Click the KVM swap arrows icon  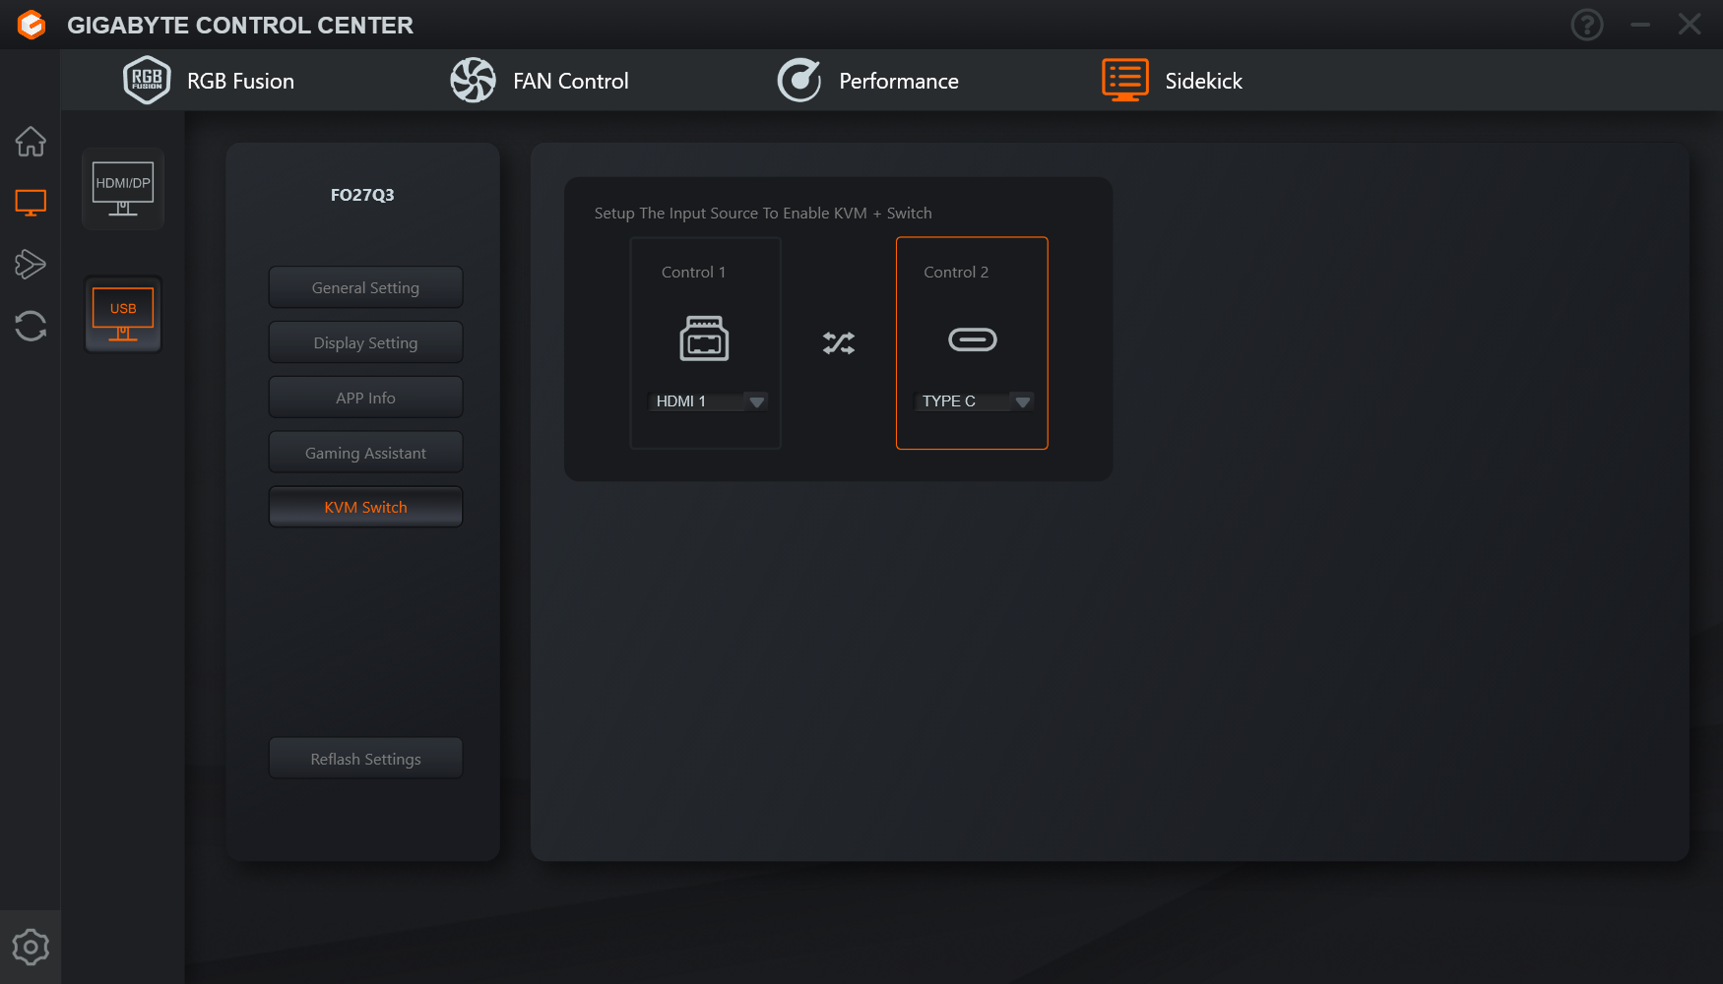[839, 342]
